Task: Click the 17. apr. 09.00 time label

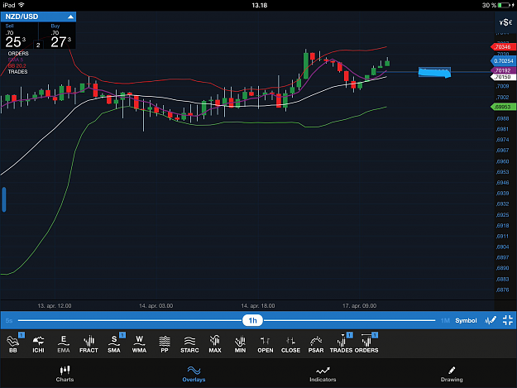Action: (x=359, y=306)
